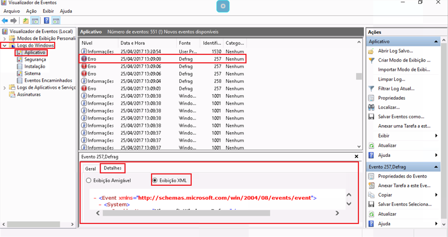Screen dimensions: 448x237
Task: Click the event list vertical scrollbar thumb
Action: (x=359, y=76)
